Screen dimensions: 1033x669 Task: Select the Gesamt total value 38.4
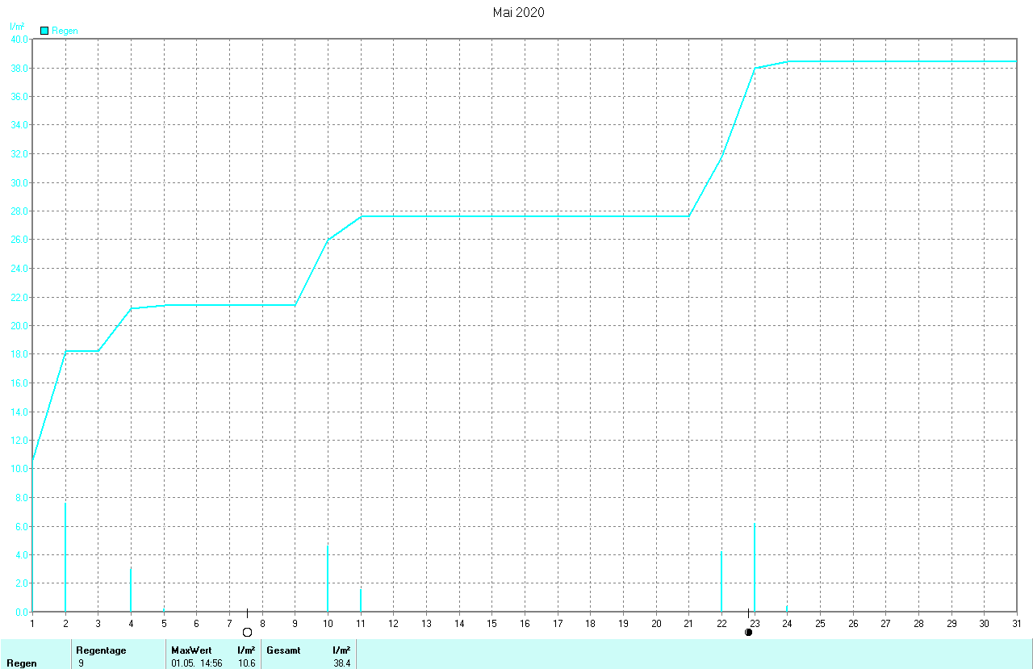tap(341, 663)
